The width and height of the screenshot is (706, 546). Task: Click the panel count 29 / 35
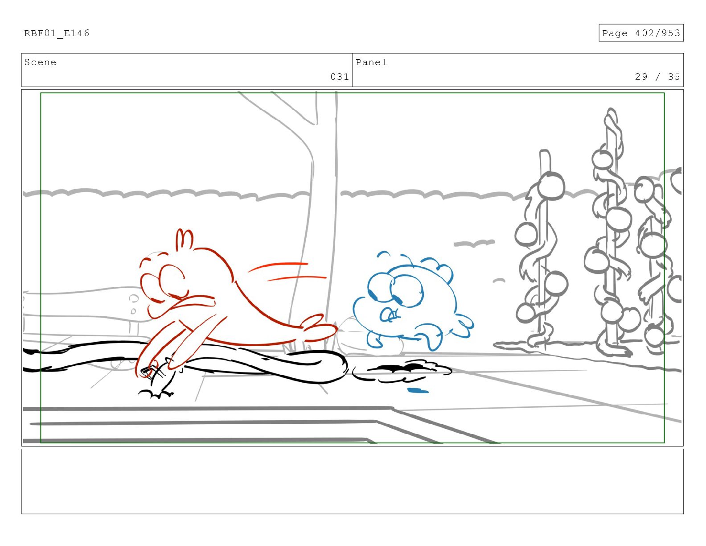point(657,77)
